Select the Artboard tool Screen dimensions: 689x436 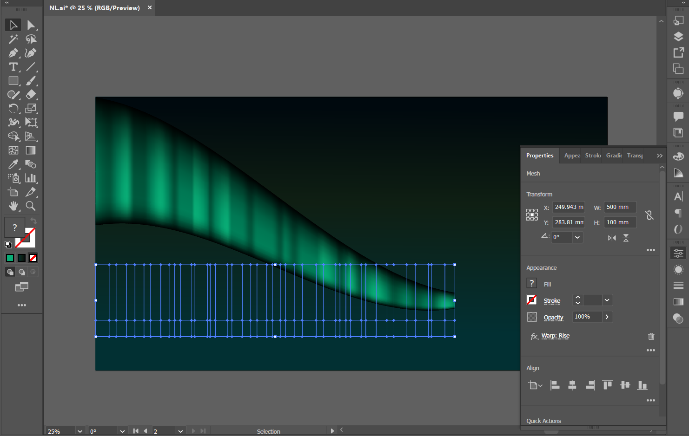(x=13, y=192)
